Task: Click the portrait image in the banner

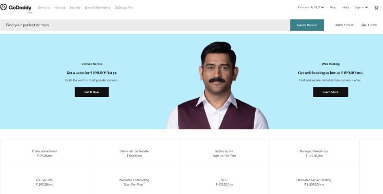Action: pyautogui.click(x=217, y=85)
